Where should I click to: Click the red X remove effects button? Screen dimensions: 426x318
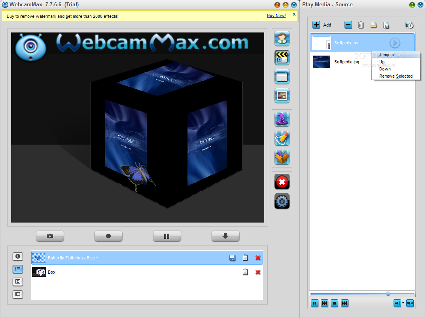(x=282, y=182)
